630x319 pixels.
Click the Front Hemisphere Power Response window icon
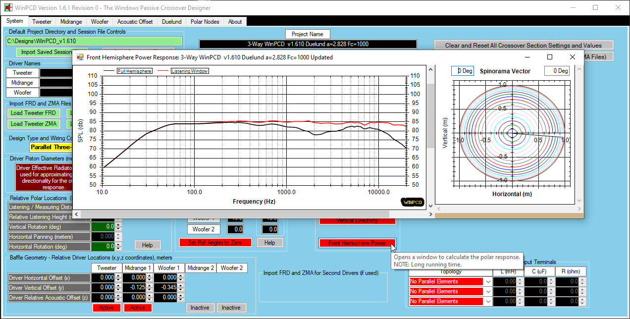pos(80,57)
